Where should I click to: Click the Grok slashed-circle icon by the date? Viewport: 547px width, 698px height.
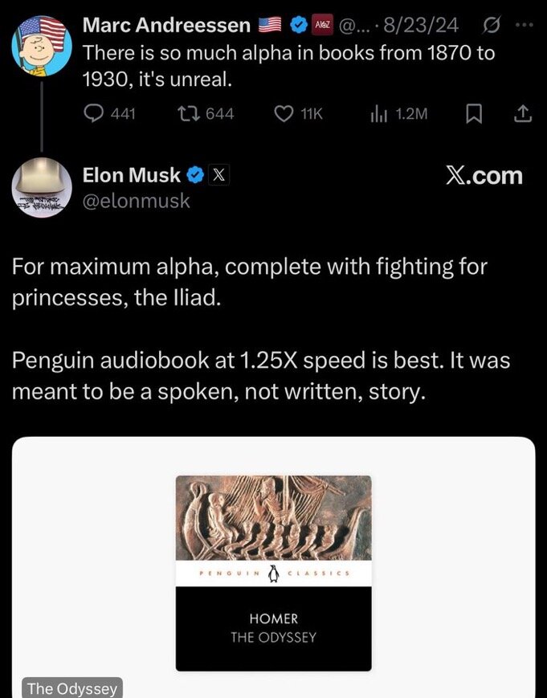click(488, 26)
